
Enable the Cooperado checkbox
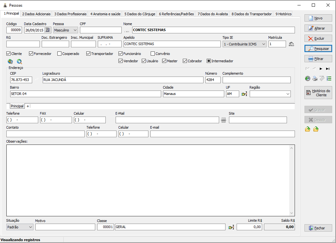(59, 53)
